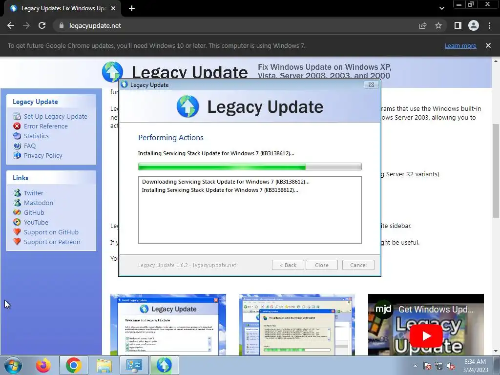Open Windows Explorer from taskbar

click(104, 365)
